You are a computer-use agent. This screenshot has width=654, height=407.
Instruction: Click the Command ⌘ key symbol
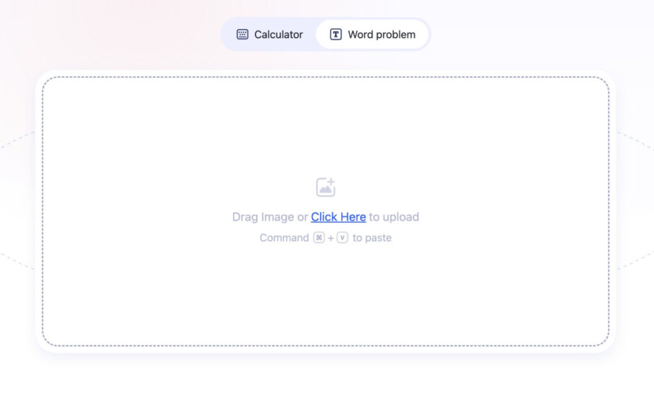click(319, 238)
